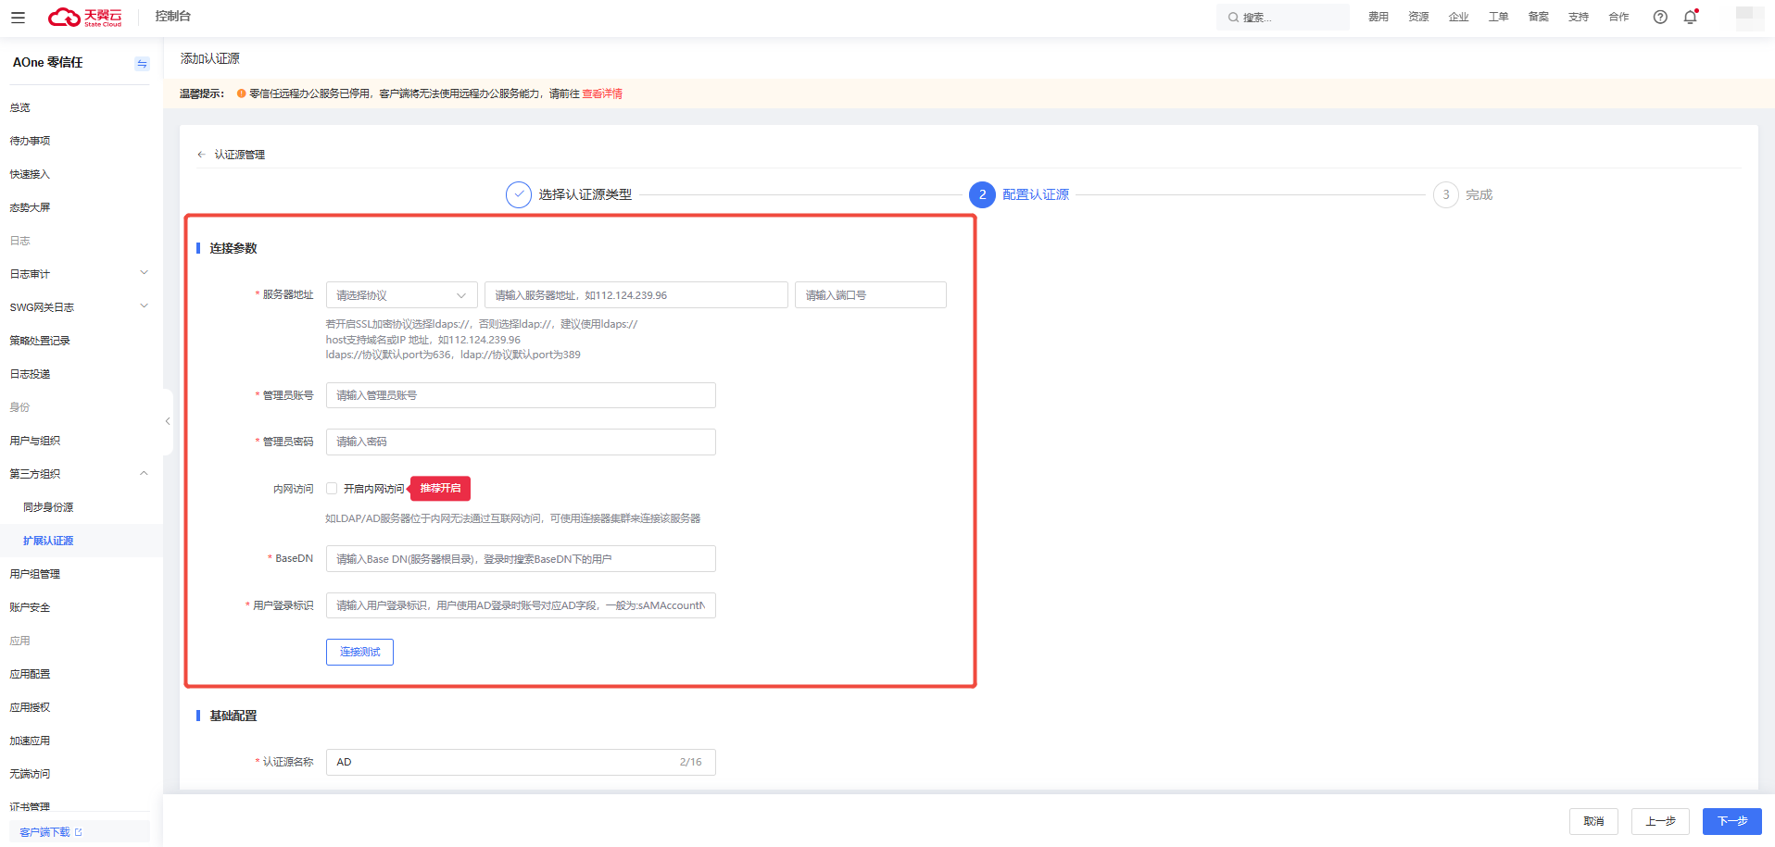This screenshot has width=1775, height=847.
Task: Open the 请选择协议 protocol dropdown
Action: point(402,295)
